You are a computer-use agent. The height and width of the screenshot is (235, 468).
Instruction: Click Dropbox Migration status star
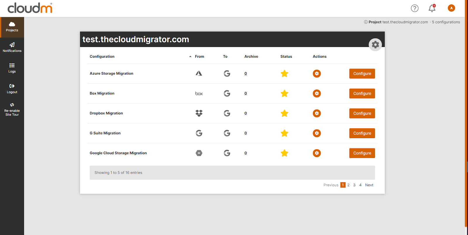click(x=284, y=113)
